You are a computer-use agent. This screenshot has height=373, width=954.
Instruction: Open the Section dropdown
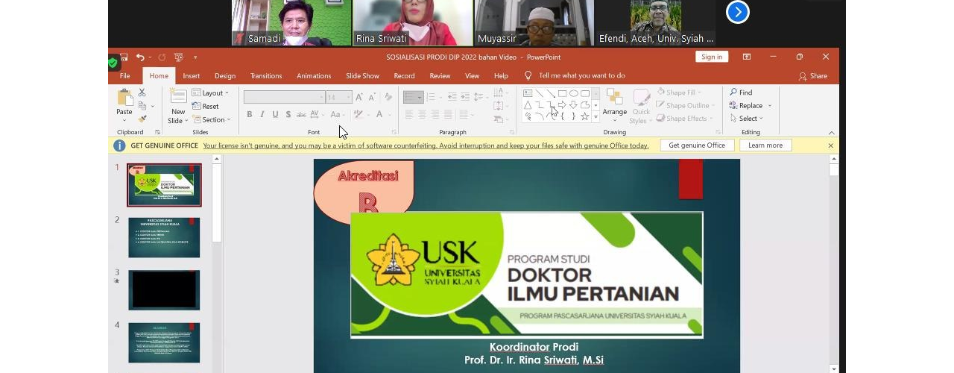point(212,119)
